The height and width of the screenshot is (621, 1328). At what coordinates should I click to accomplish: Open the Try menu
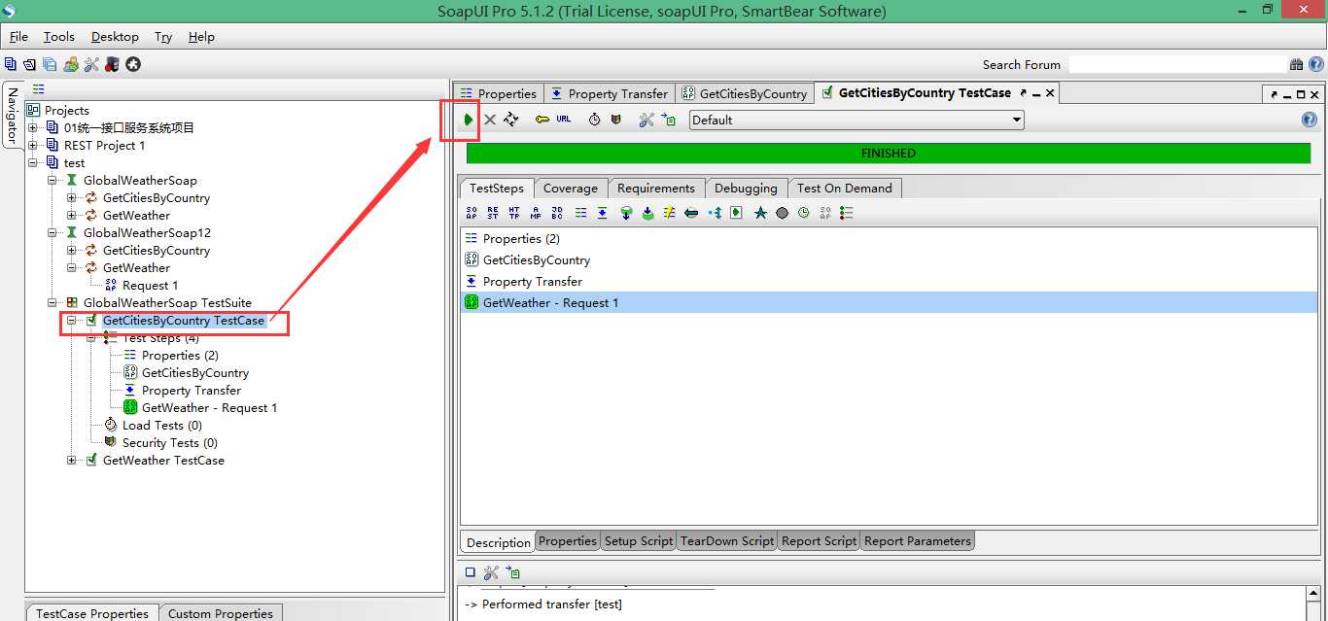(x=163, y=37)
